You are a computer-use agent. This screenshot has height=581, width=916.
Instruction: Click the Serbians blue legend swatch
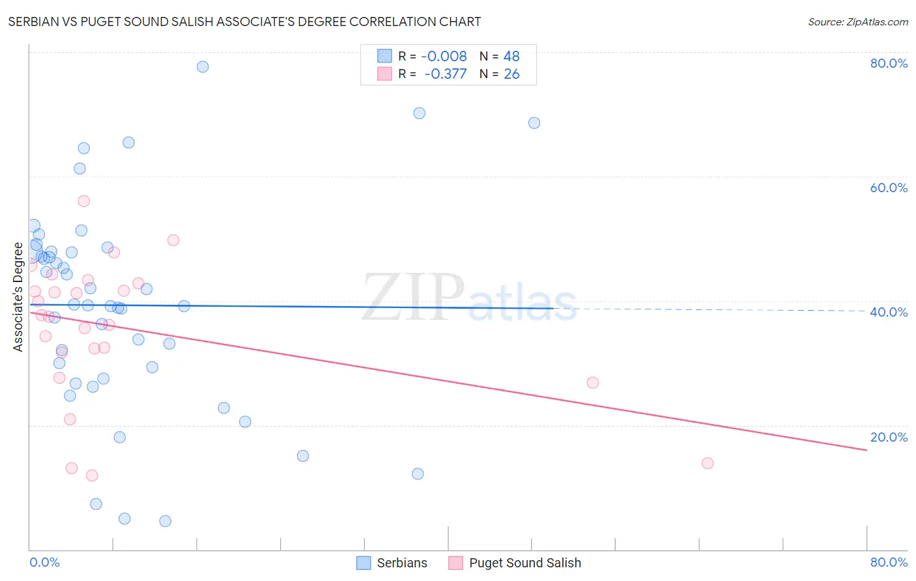(364, 563)
